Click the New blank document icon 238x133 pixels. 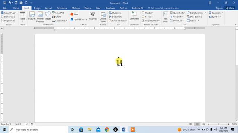pos(26,3)
